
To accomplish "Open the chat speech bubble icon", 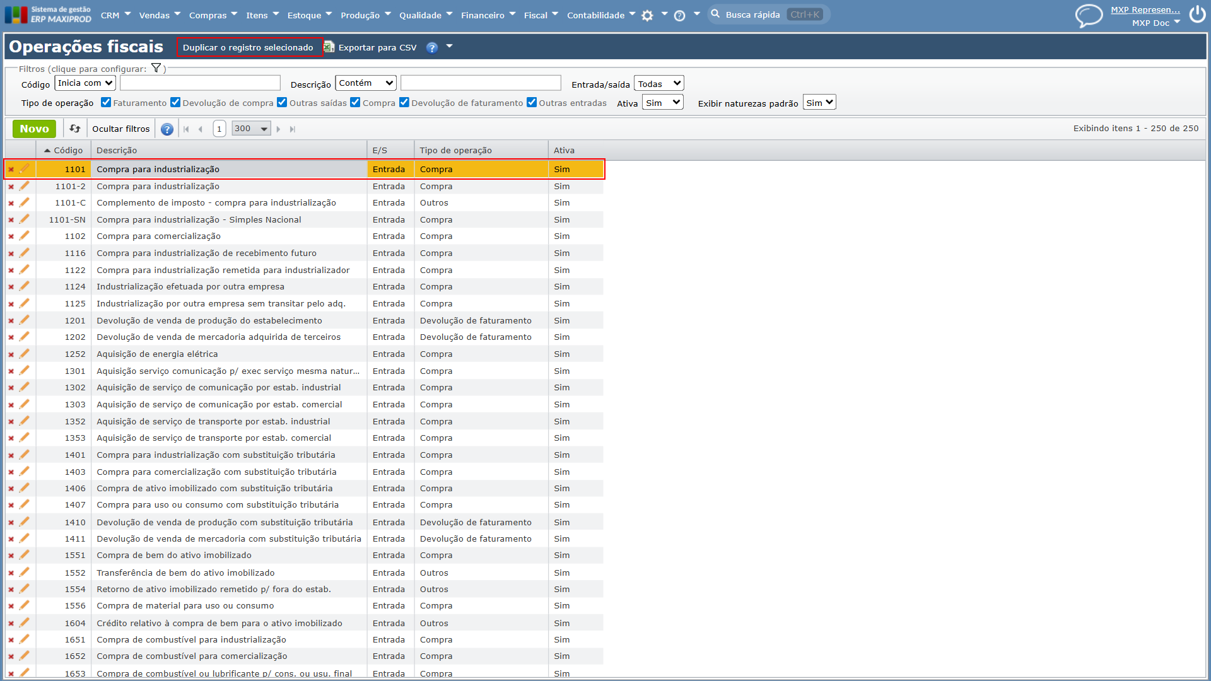I will click(x=1089, y=15).
